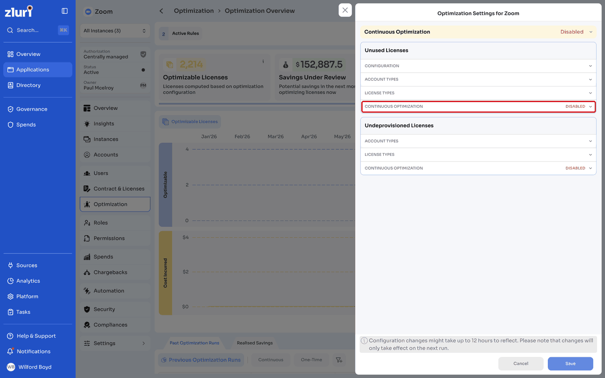Click the Platform gear icon
605x378 pixels.
[10, 297]
